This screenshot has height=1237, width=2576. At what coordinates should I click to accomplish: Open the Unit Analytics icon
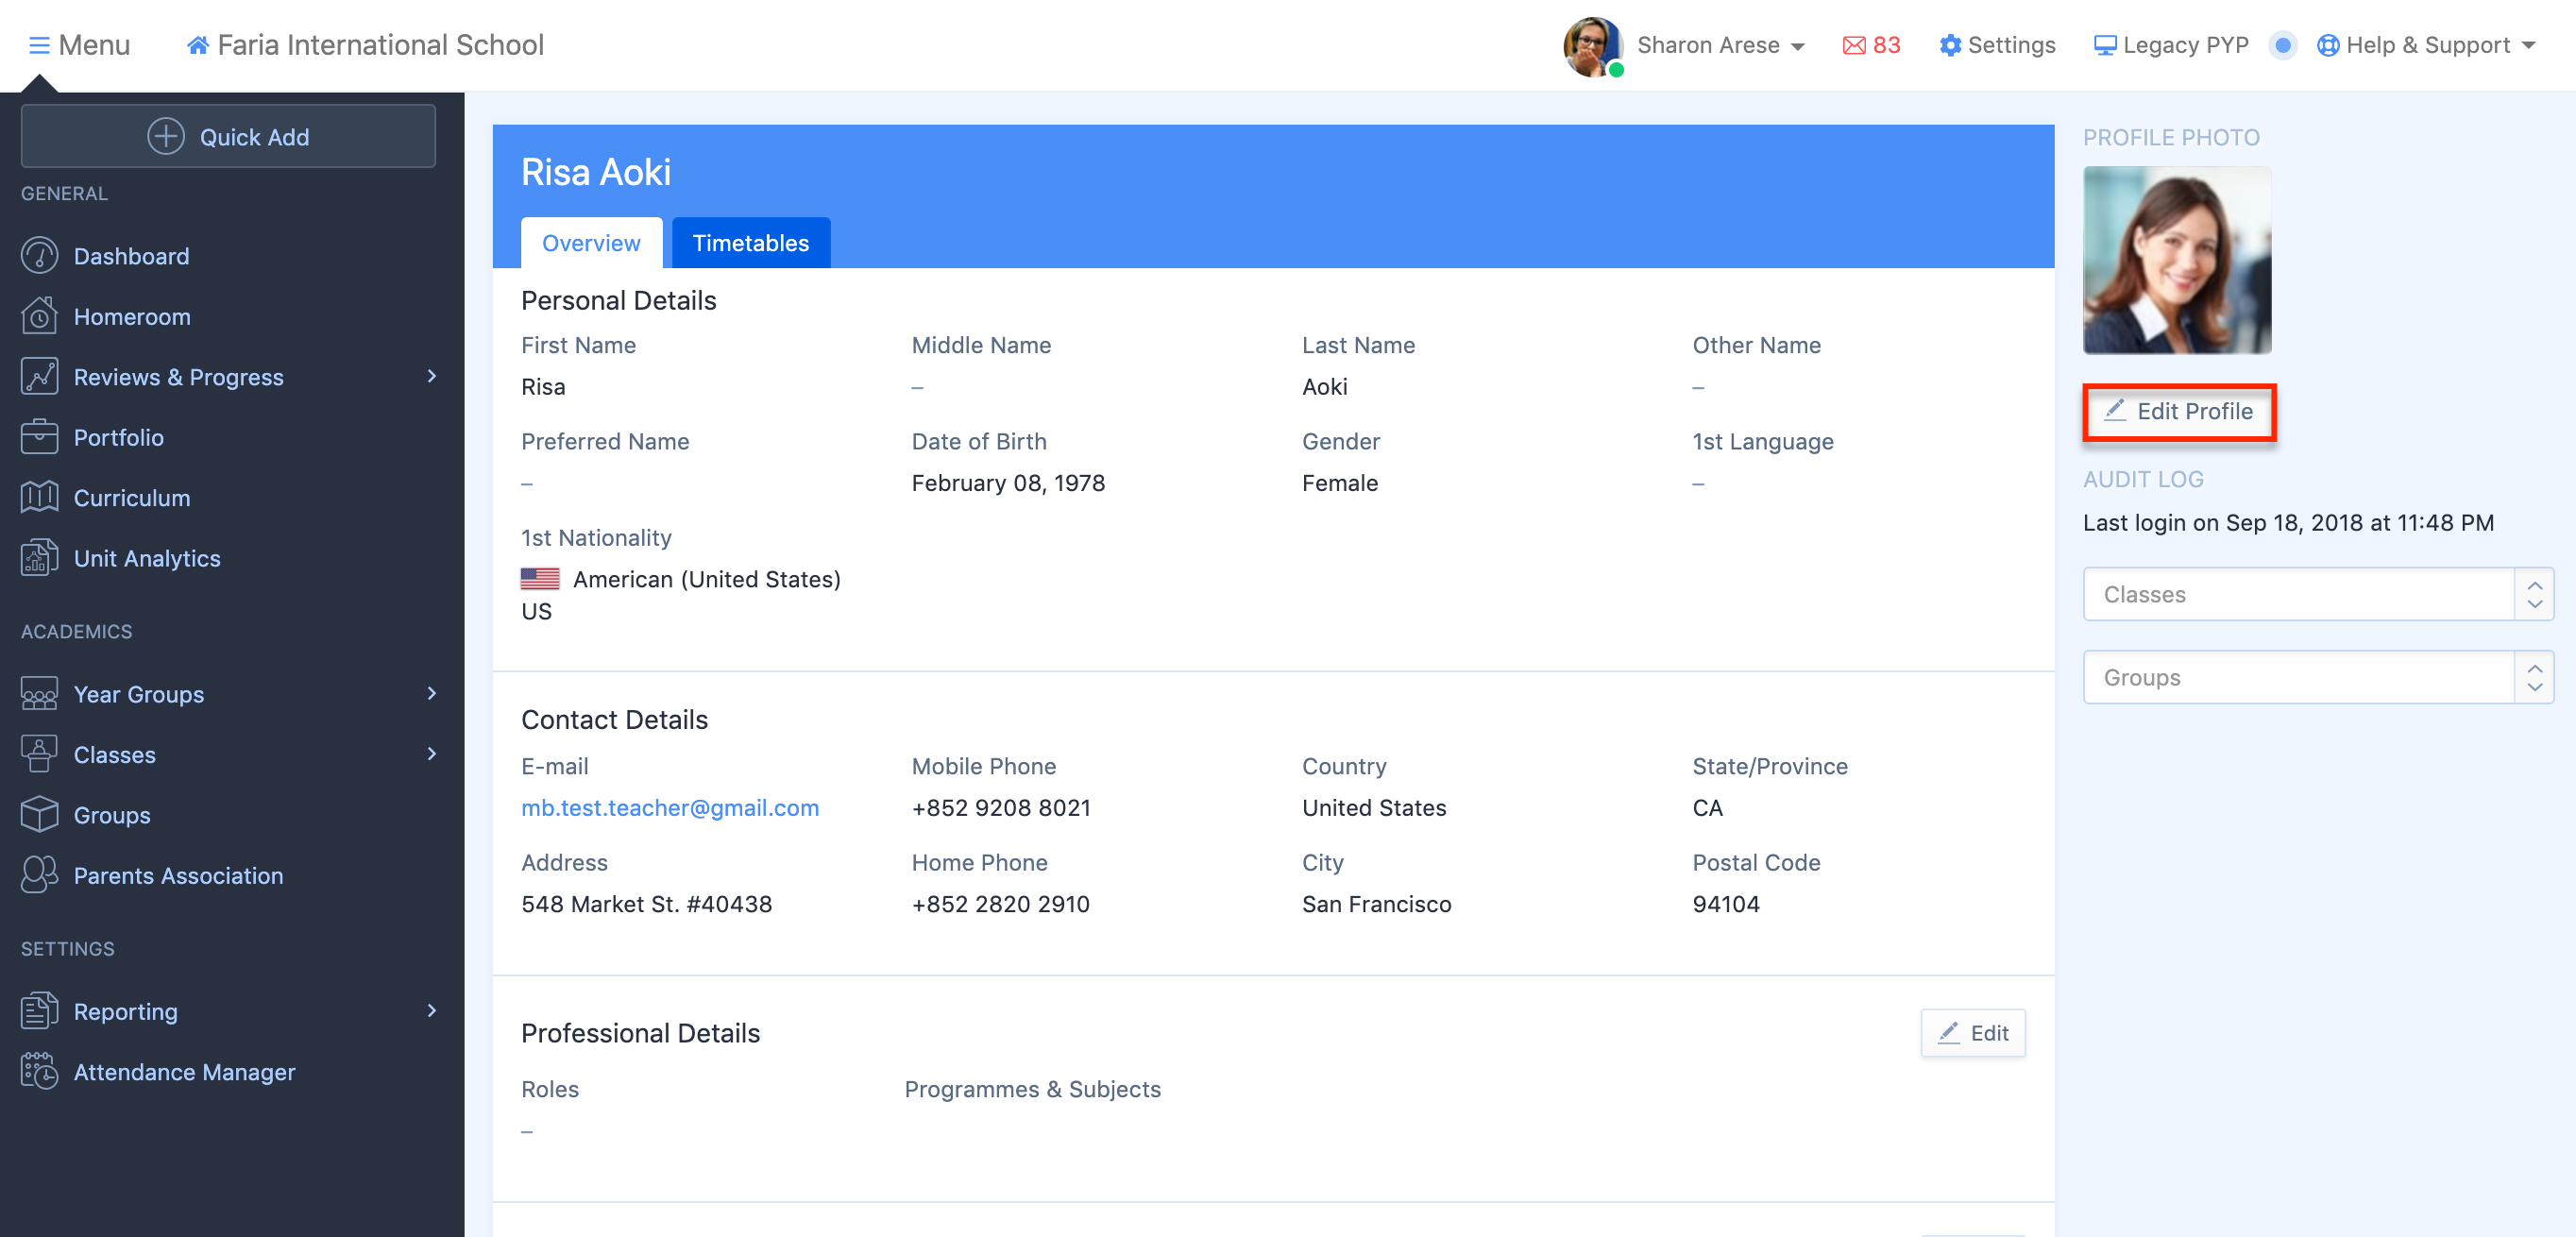[x=39, y=558]
